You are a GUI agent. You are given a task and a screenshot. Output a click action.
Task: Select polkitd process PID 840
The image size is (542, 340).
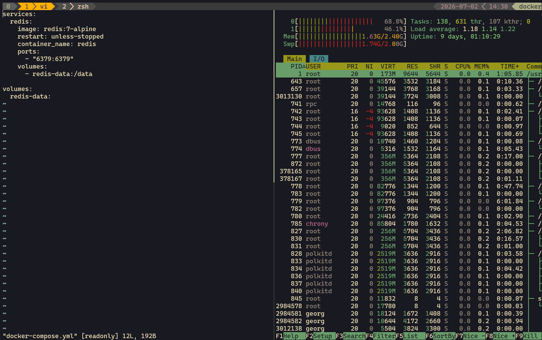click(x=409, y=291)
